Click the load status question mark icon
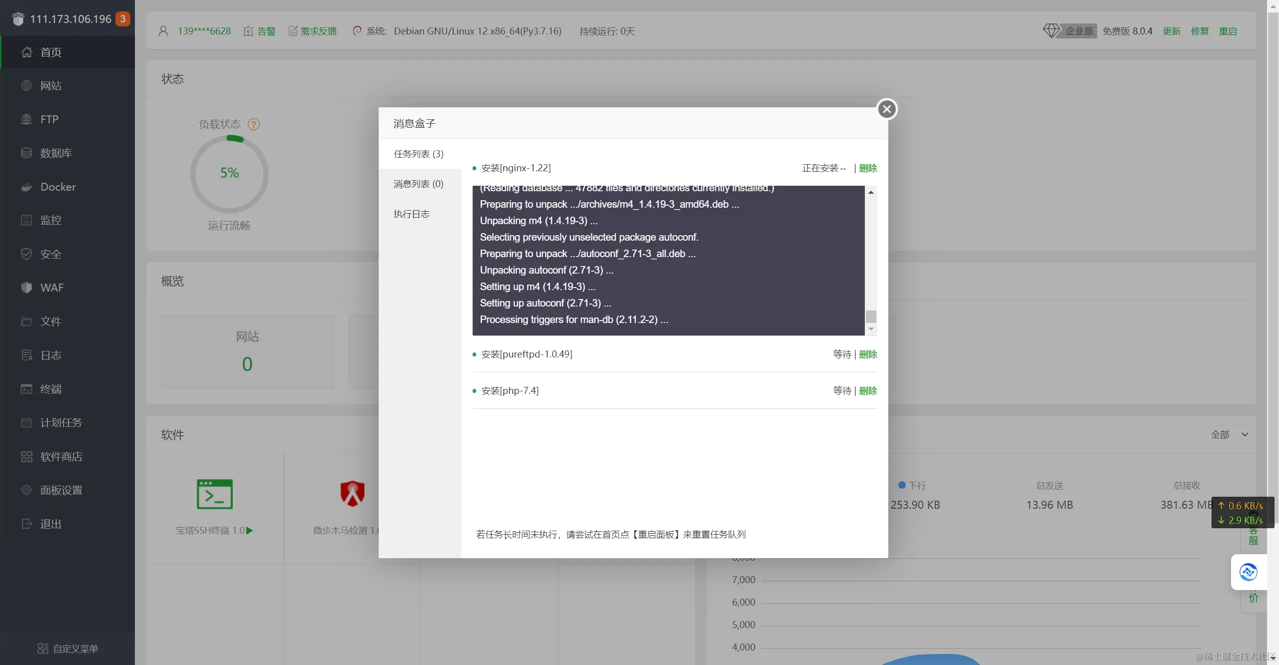Image resolution: width=1279 pixels, height=665 pixels. 254,124
